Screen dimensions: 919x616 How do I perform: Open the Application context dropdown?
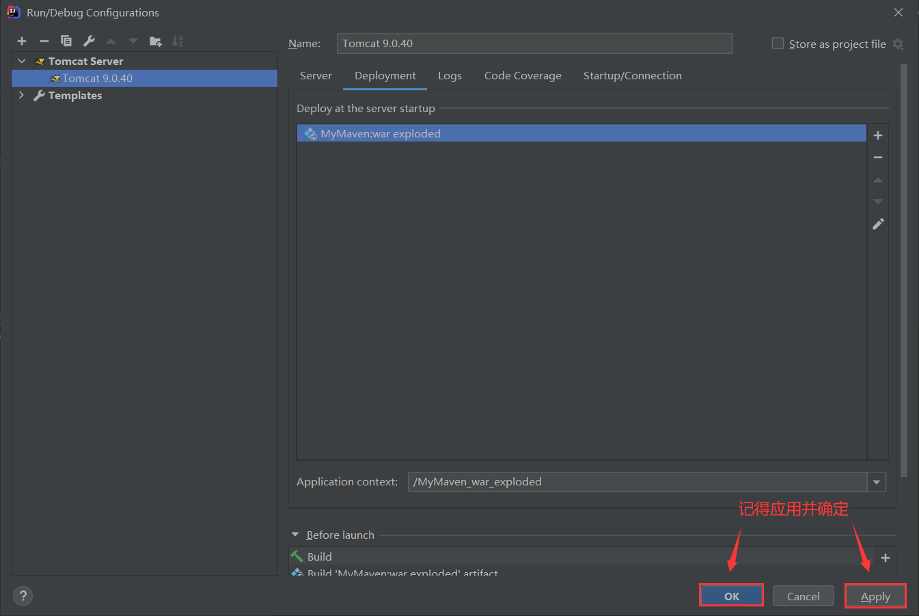pos(877,482)
